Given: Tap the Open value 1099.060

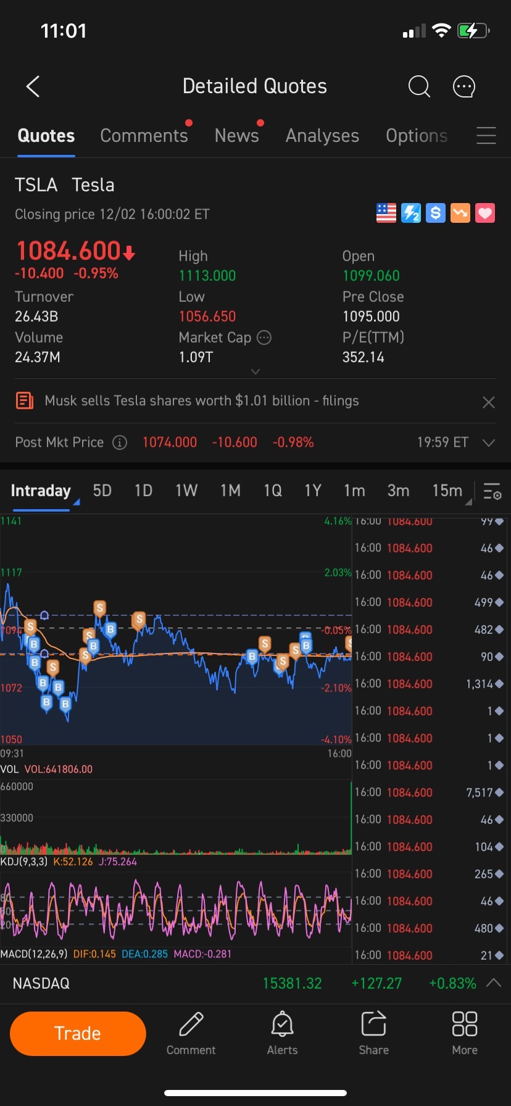Looking at the screenshot, I should click(x=371, y=276).
